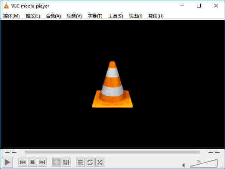225x169 pixels.
Task: Skip to next media item
Action: 42,162
